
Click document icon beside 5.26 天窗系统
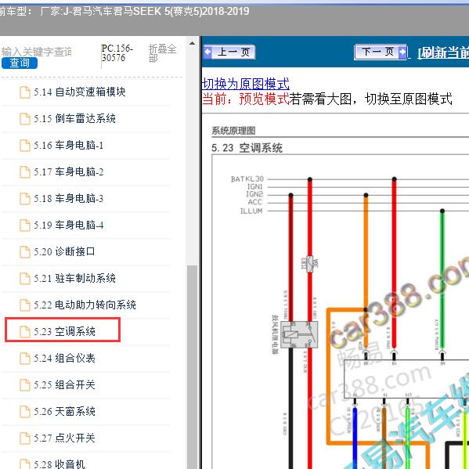[x=25, y=412]
